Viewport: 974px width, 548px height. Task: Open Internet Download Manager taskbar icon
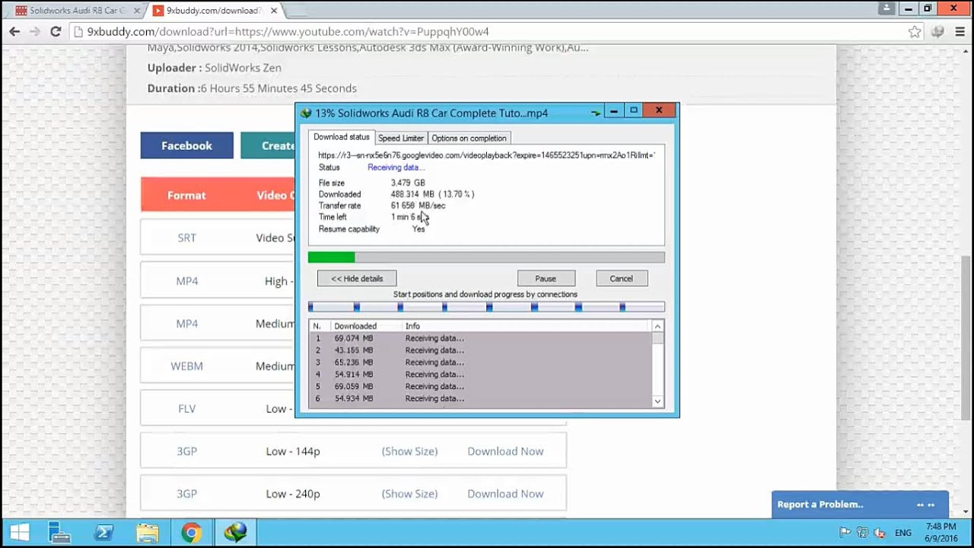235,533
